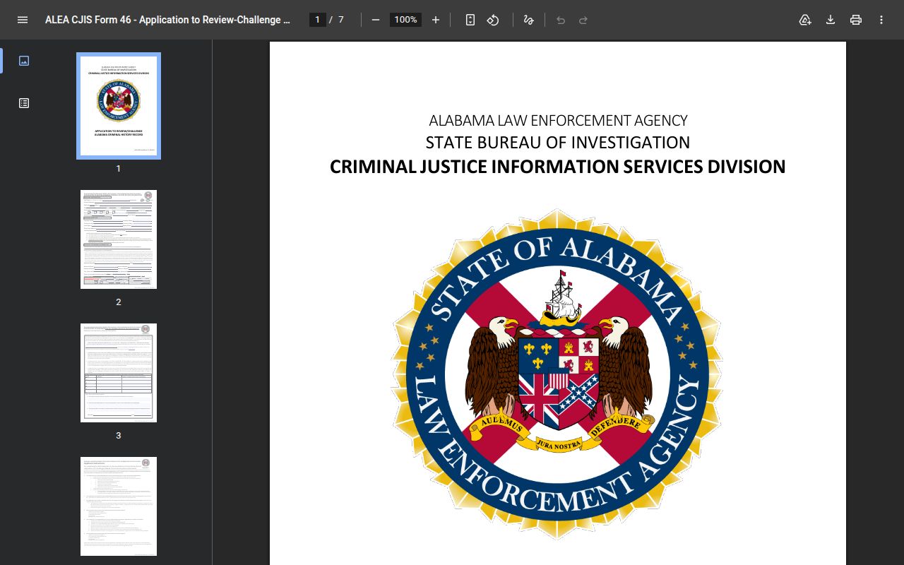Toggle the sidebar hamburger menu
This screenshot has width=904, height=565.
click(x=23, y=20)
